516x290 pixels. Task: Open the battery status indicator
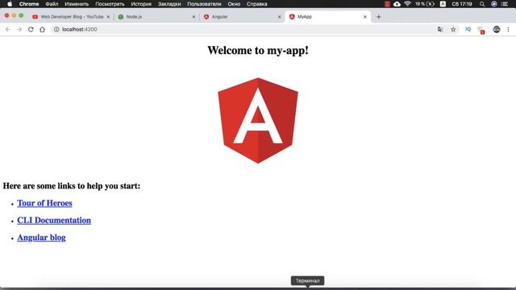tap(425, 4)
